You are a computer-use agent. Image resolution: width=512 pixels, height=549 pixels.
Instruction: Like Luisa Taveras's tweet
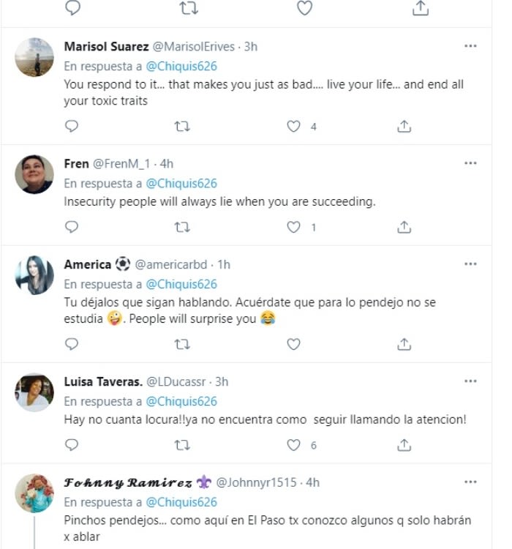coord(293,444)
